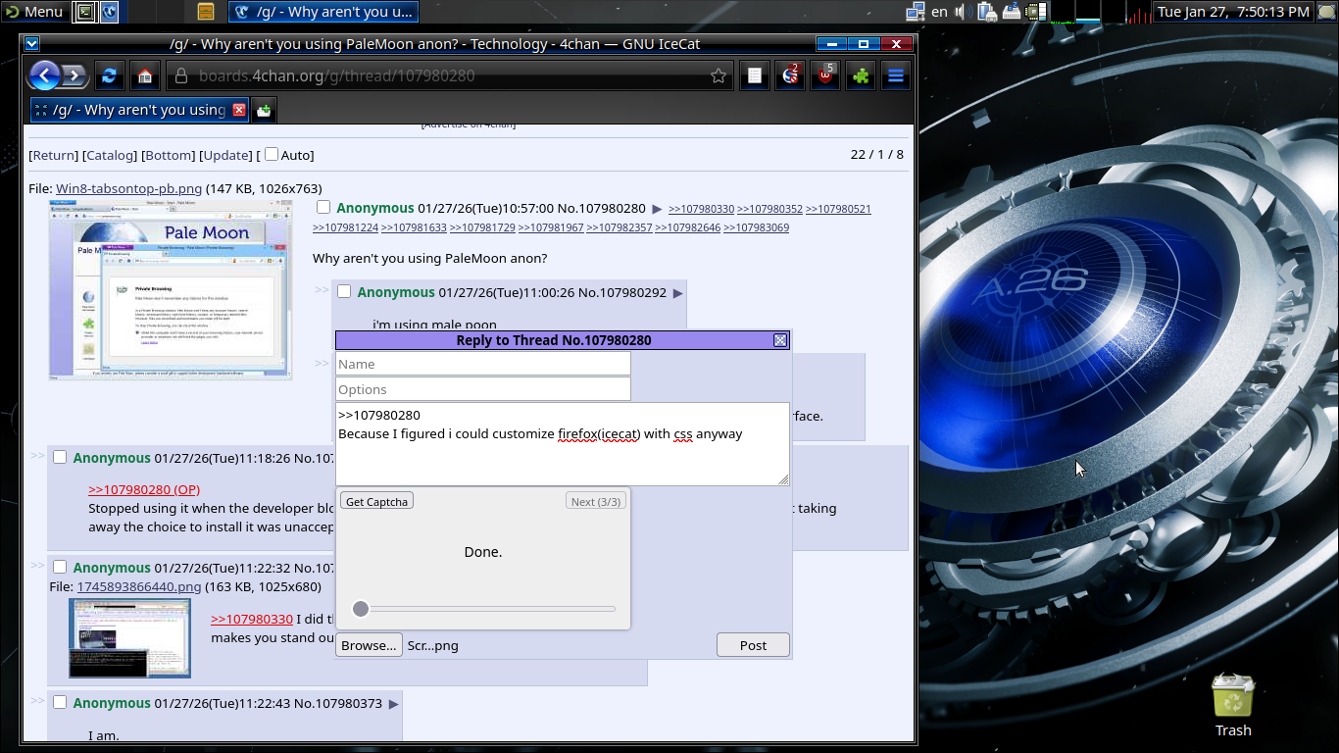Follow the red >>107980280 (OP) quote link
This screenshot has width=1339, height=753.
pyautogui.click(x=144, y=489)
